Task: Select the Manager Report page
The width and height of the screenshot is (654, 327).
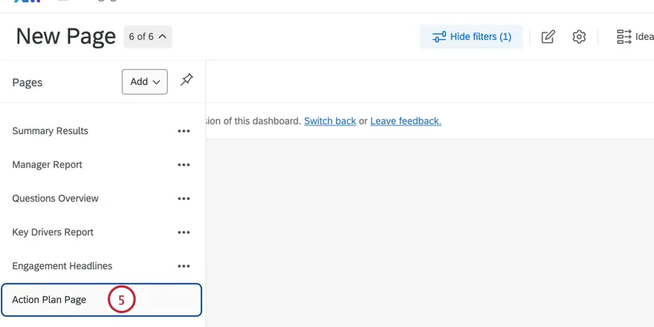Action: 47,165
